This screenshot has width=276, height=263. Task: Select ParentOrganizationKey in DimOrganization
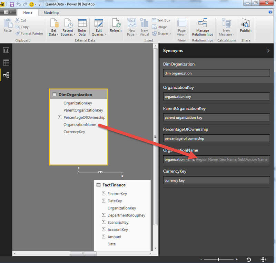[x=83, y=110]
